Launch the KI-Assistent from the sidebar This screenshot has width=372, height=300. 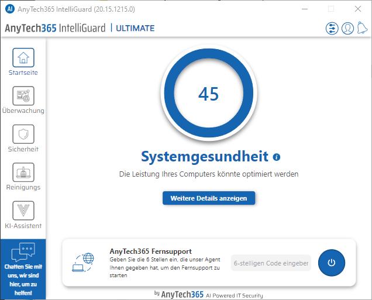click(x=23, y=211)
